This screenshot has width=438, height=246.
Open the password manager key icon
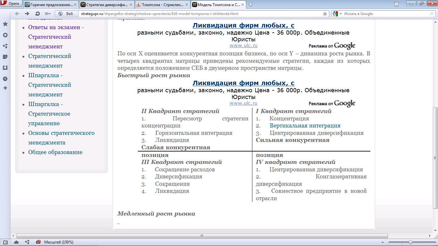[47, 14]
